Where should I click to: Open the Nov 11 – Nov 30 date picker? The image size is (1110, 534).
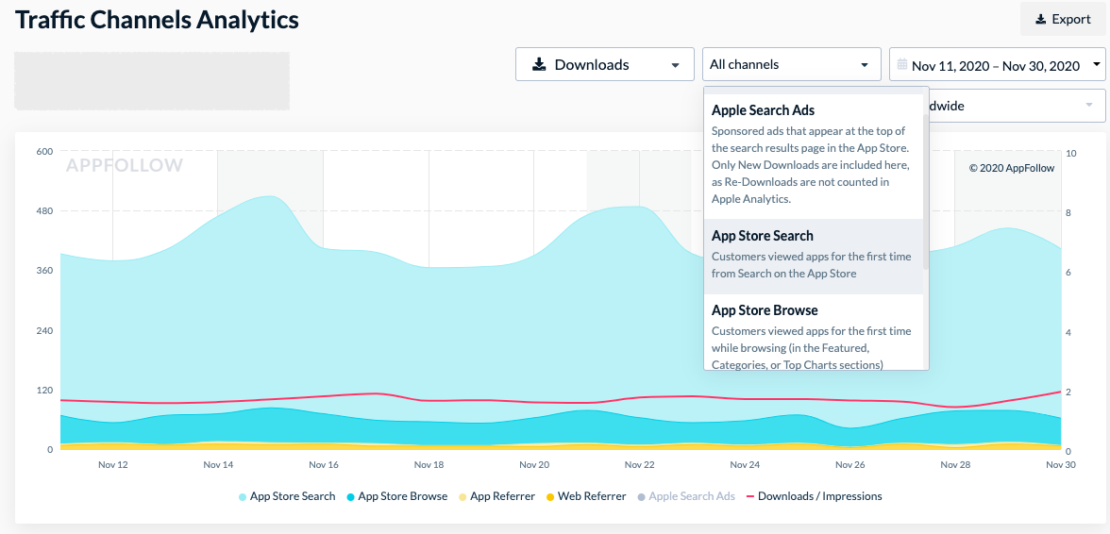tap(998, 64)
